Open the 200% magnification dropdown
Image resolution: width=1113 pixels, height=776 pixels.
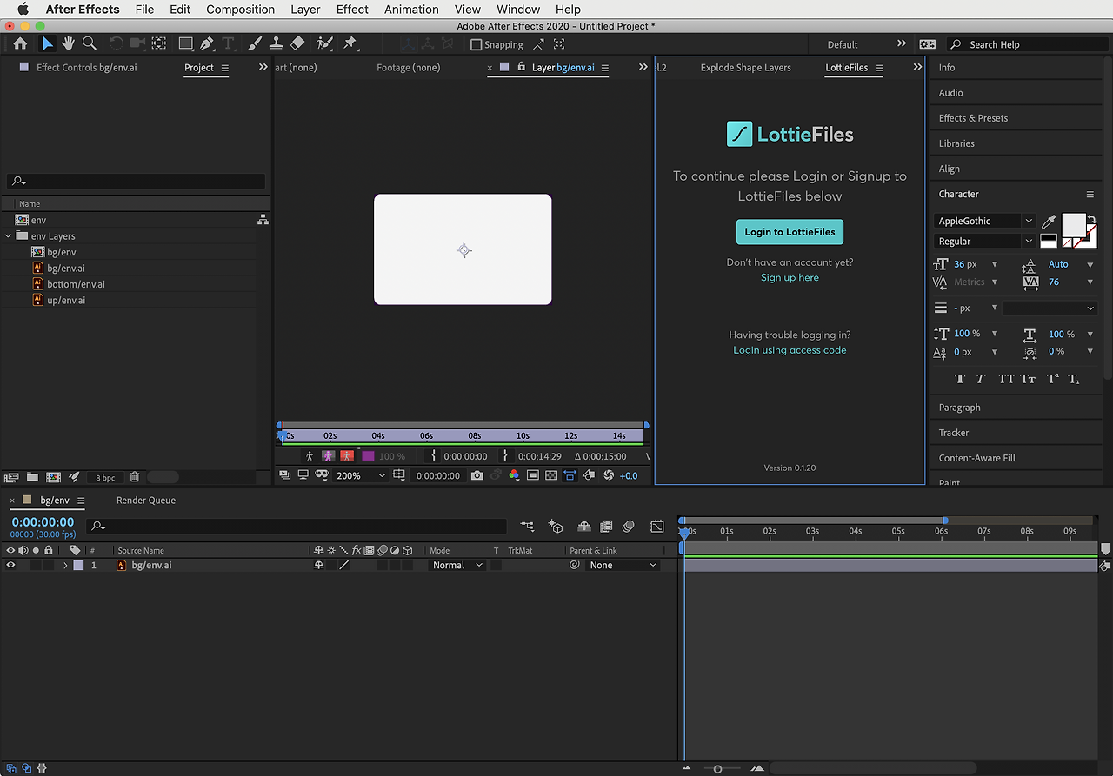361,475
